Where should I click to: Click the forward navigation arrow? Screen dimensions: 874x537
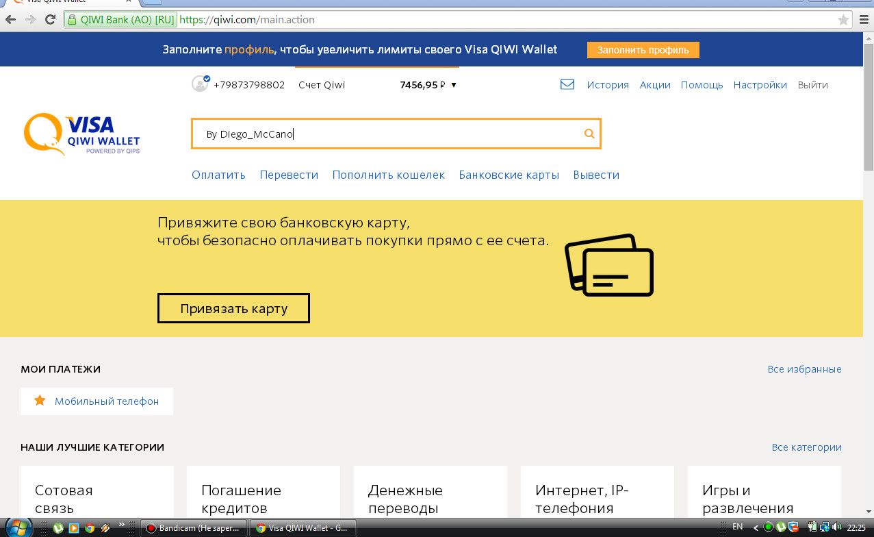30,20
